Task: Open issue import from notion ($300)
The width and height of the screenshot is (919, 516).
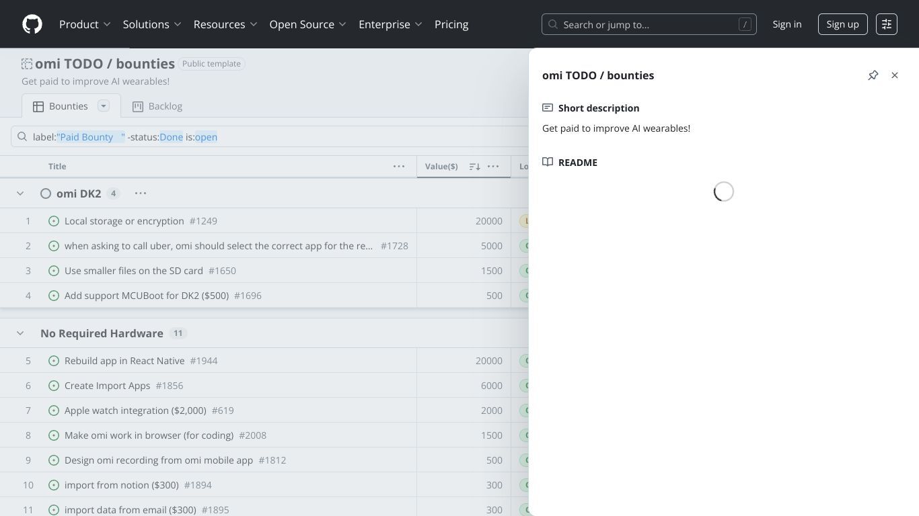Action: click(x=122, y=485)
